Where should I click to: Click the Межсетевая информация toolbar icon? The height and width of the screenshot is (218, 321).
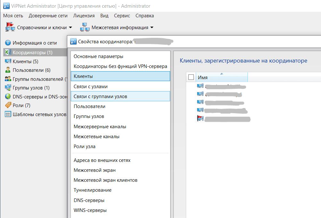coord(85,27)
